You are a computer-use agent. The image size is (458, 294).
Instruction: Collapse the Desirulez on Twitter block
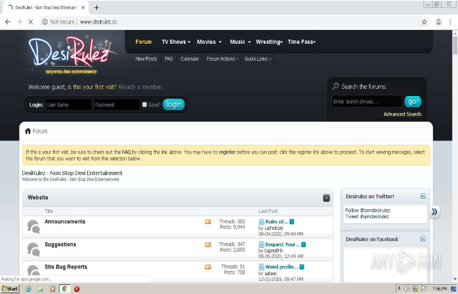(x=423, y=196)
